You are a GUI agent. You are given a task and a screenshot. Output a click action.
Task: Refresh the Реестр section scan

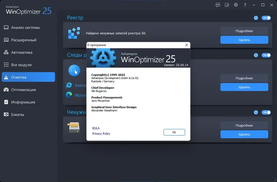[256, 18]
